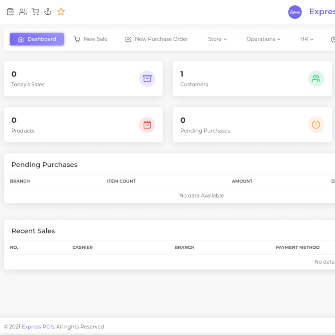Expand the Operations dropdown menu
The width and height of the screenshot is (335, 335).
click(263, 39)
